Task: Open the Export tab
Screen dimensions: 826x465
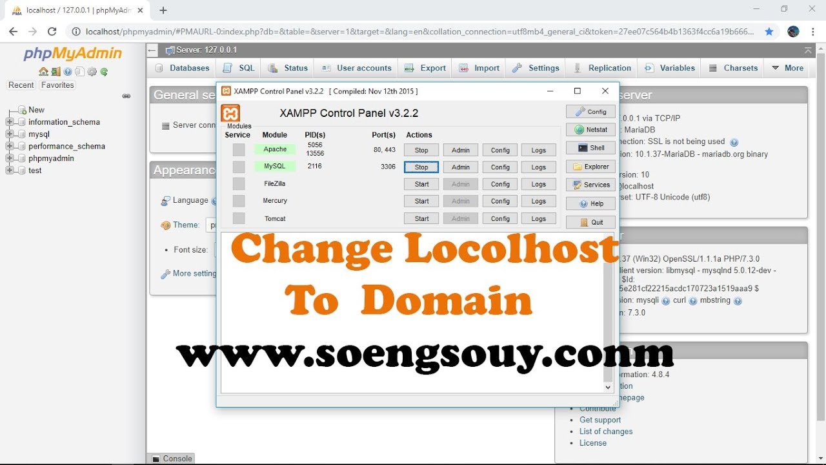Action: pos(425,68)
